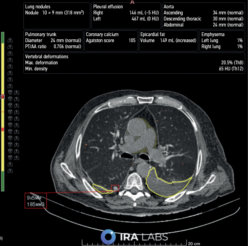The height and width of the screenshot is (246, 248).
Task: Click the boxed red current-slice marker on slice bar
Action: click(x=3, y=97)
